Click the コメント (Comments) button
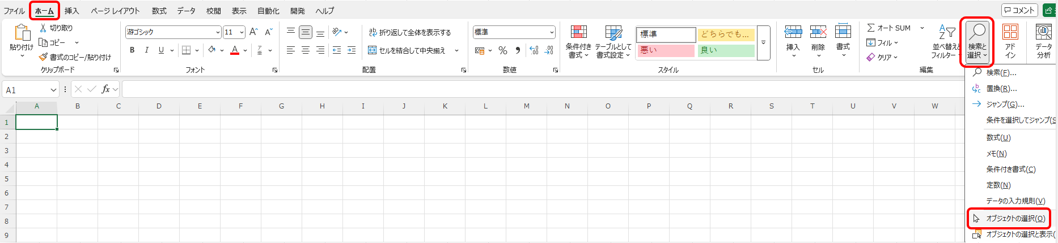 pyautogui.click(x=1019, y=10)
